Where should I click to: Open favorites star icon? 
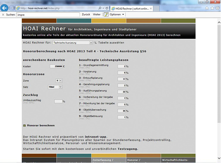pos(212,8)
